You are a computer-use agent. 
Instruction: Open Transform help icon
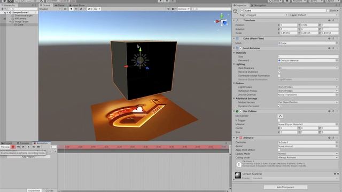[329, 20]
